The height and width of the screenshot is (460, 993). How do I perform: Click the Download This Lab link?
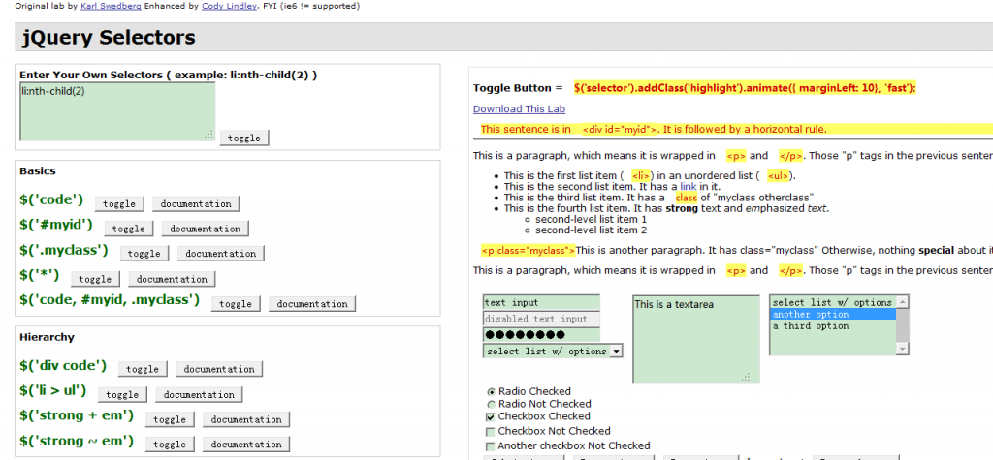pos(520,108)
